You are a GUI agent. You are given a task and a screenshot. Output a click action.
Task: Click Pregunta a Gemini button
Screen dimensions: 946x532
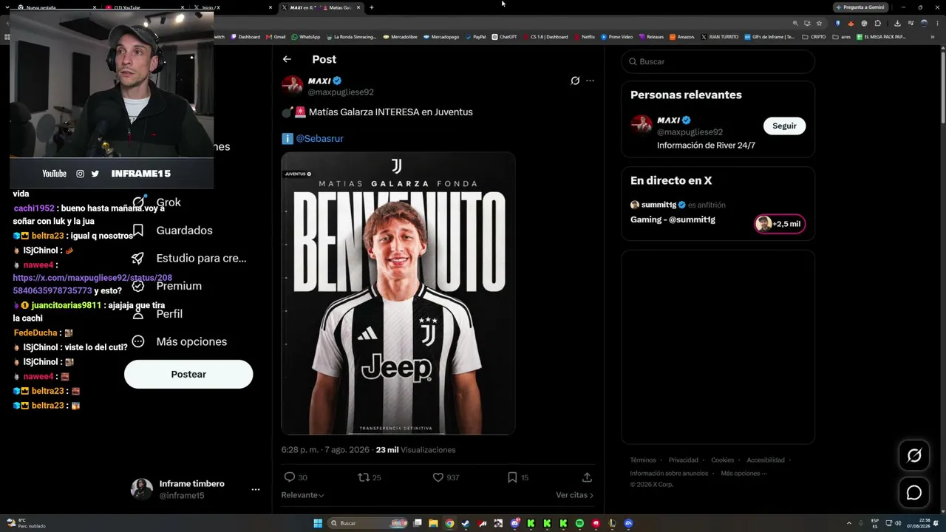click(x=860, y=7)
